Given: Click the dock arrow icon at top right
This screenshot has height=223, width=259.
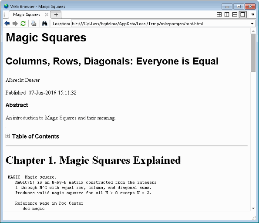Looking at the screenshot, I should pos(252,14).
